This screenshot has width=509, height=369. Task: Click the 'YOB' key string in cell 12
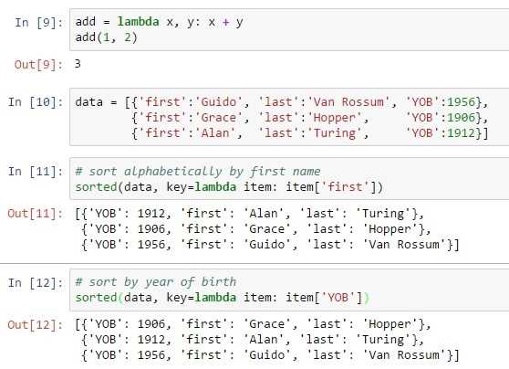(338, 298)
